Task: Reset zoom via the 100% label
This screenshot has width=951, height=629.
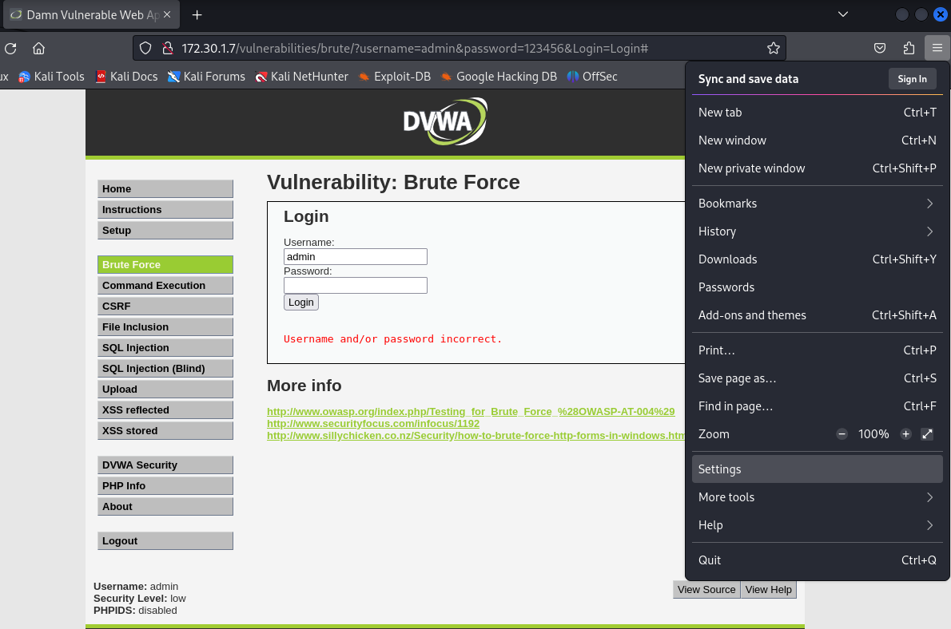Action: [x=873, y=434]
